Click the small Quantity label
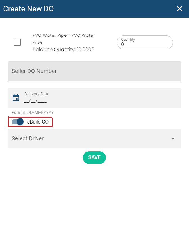Image resolution: width=189 pixels, height=247 pixels. click(128, 40)
